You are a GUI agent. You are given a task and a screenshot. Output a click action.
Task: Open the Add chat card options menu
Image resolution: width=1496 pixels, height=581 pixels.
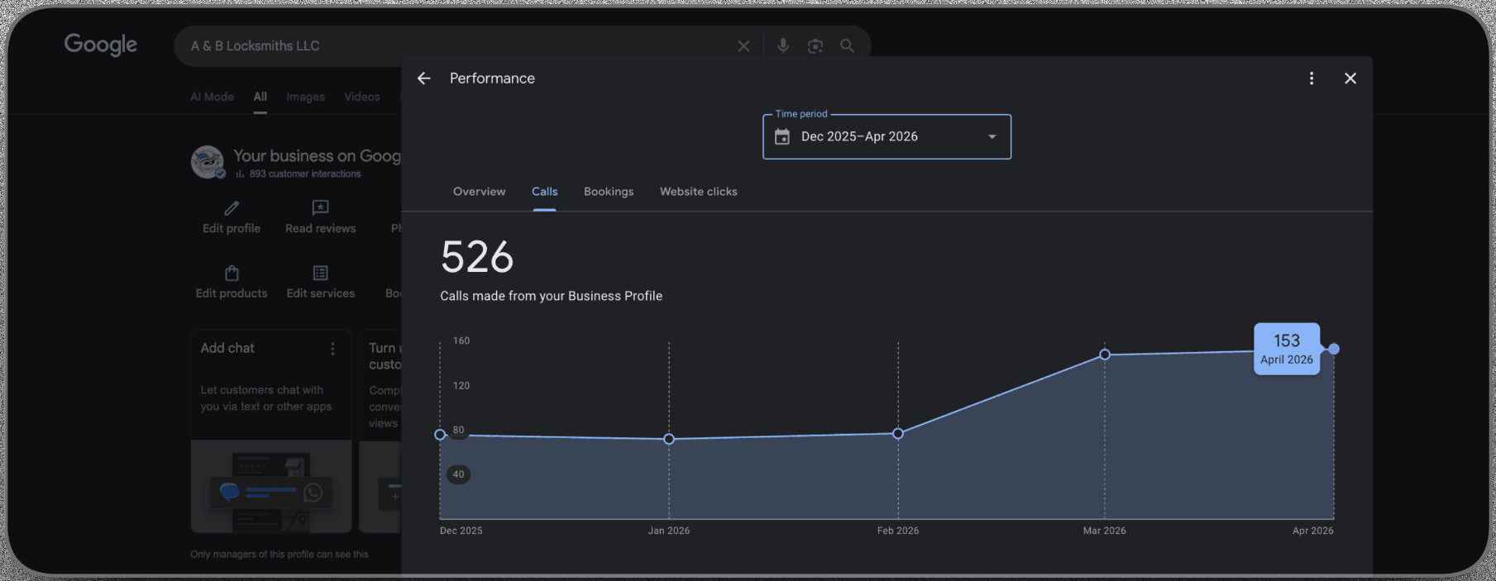pos(332,349)
